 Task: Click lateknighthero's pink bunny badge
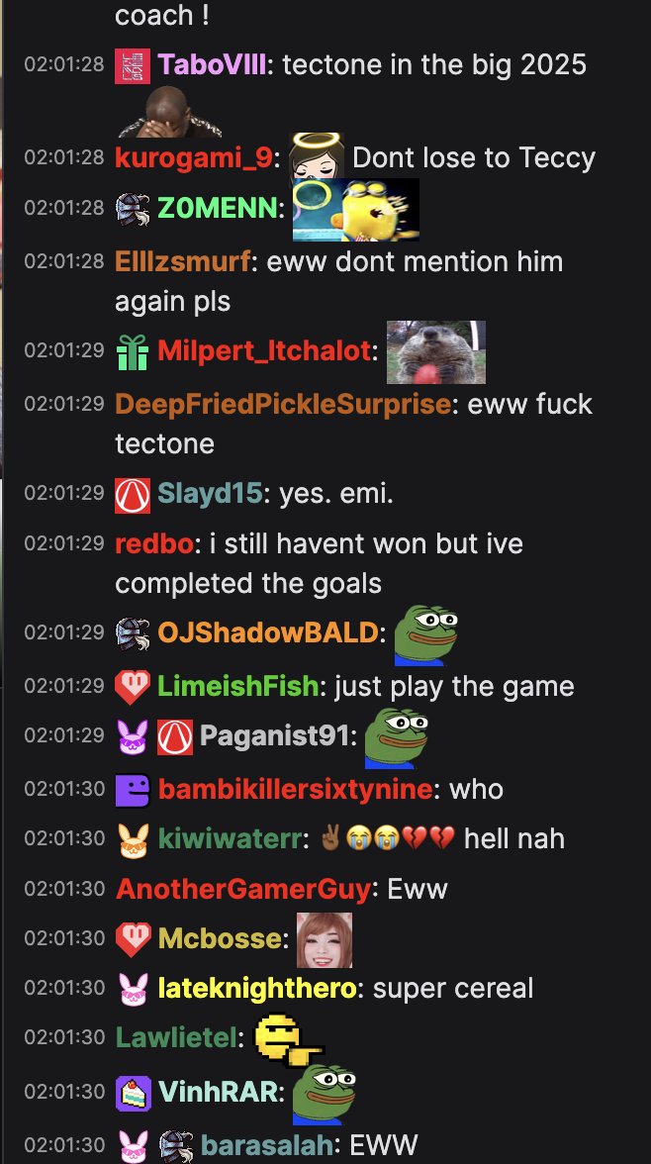pyautogui.click(x=133, y=990)
